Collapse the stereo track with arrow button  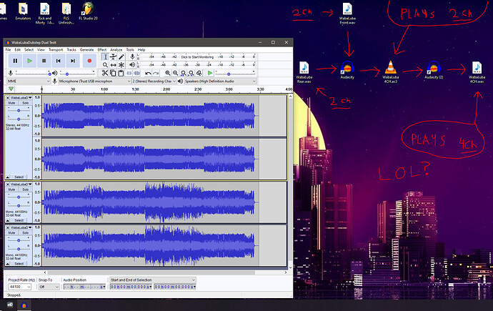click(x=8, y=177)
